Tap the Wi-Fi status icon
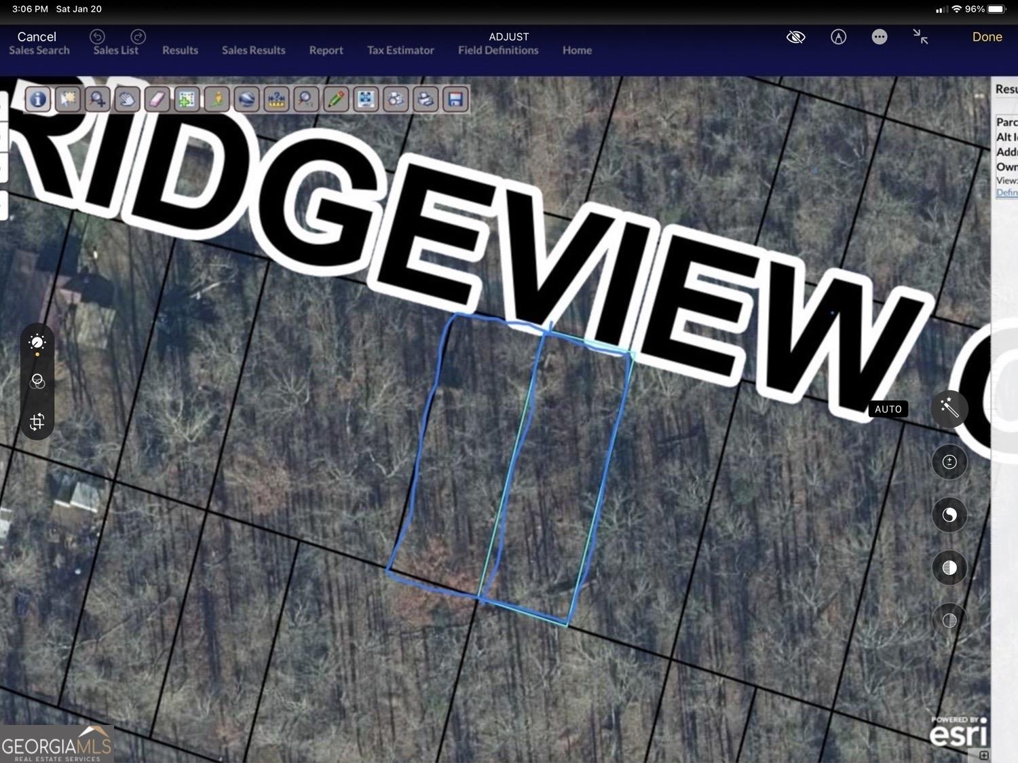The height and width of the screenshot is (763, 1018). (x=957, y=9)
